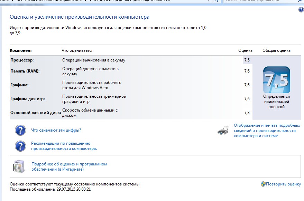Click the shield icon beside 'Повторить оценку'
304x201 pixels.
pyautogui.click(x=263, y=184)
